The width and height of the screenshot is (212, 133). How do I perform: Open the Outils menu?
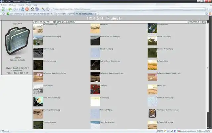29,5
